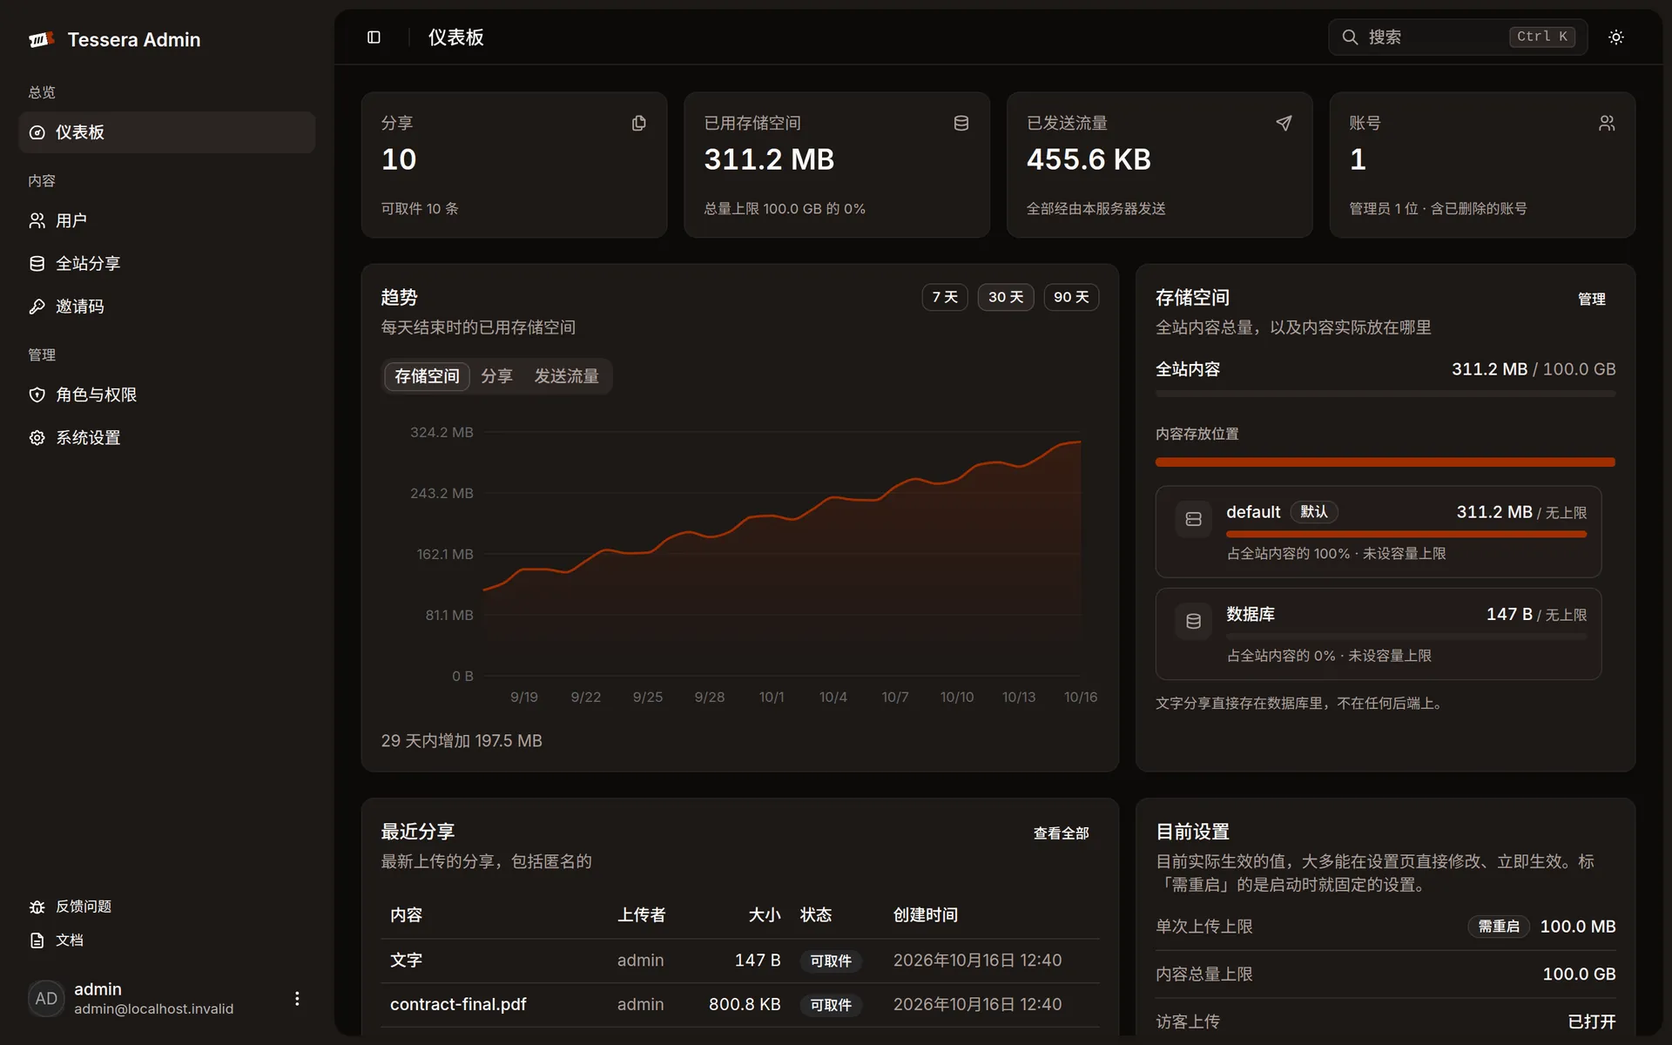Viewport: 1672px width, 1045px height.
Task: Open 邀请码 from the sidebar
Action: [166, 307]
